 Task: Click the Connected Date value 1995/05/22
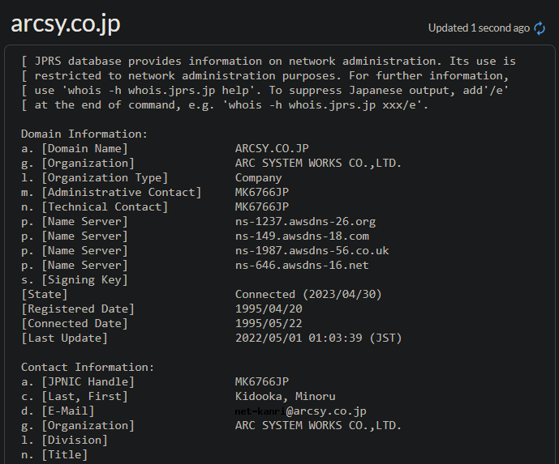269,323
